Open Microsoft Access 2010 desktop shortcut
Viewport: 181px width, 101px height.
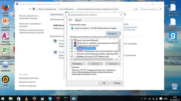5,39
